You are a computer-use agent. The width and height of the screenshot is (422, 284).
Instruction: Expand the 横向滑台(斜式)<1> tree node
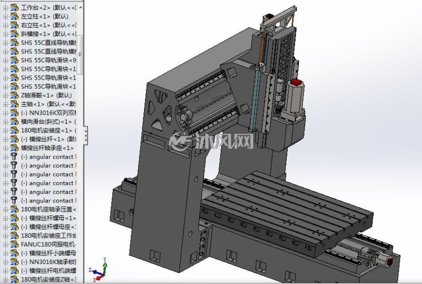[x=5, y=122]
